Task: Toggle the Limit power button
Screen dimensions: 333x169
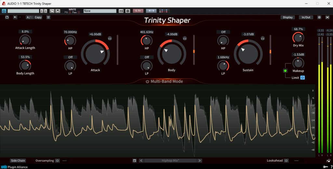Action: pyautogui.click(x=302, y=78)
